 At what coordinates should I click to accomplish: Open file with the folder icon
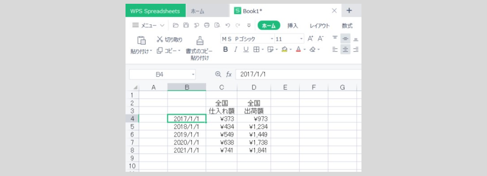[176, 26]
